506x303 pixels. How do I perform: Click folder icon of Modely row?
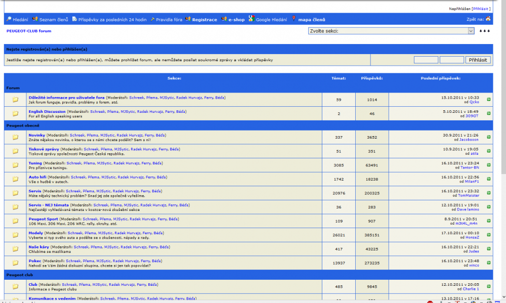click(15, 235)
